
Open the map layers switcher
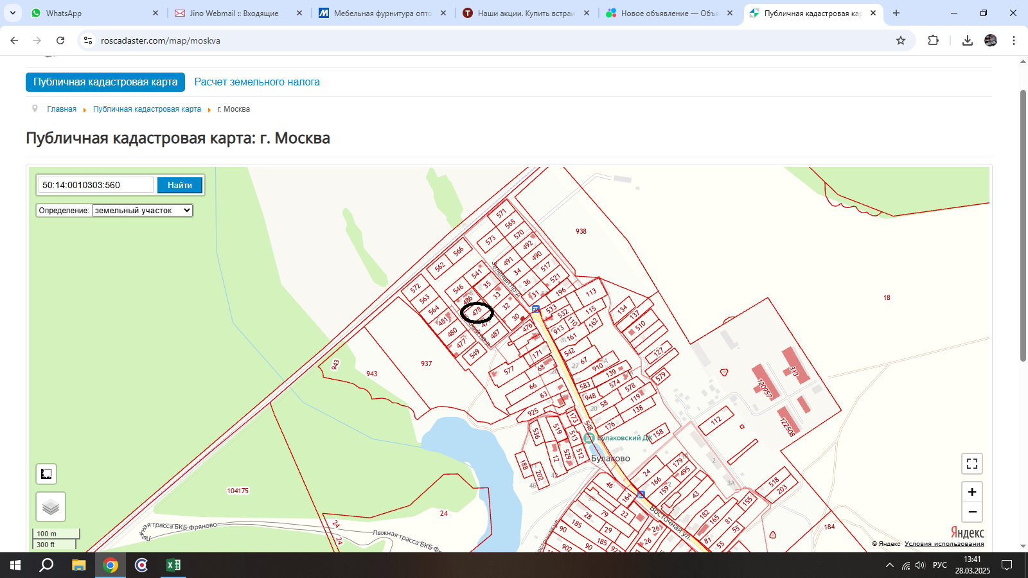(x=51, y=507)
